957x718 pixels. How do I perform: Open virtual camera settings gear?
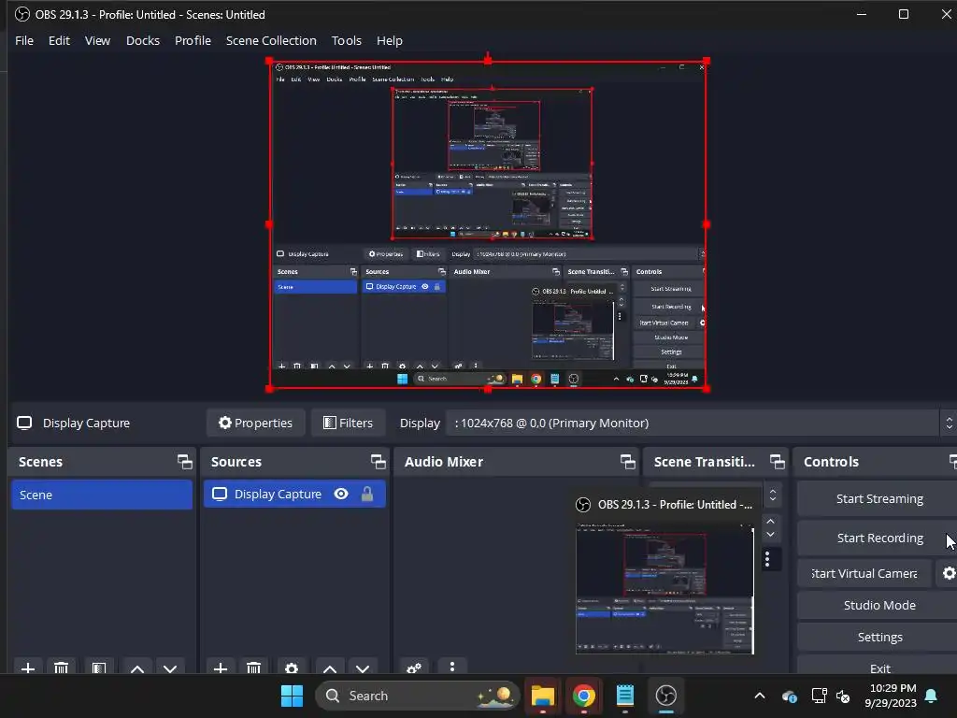coord(949,573)
